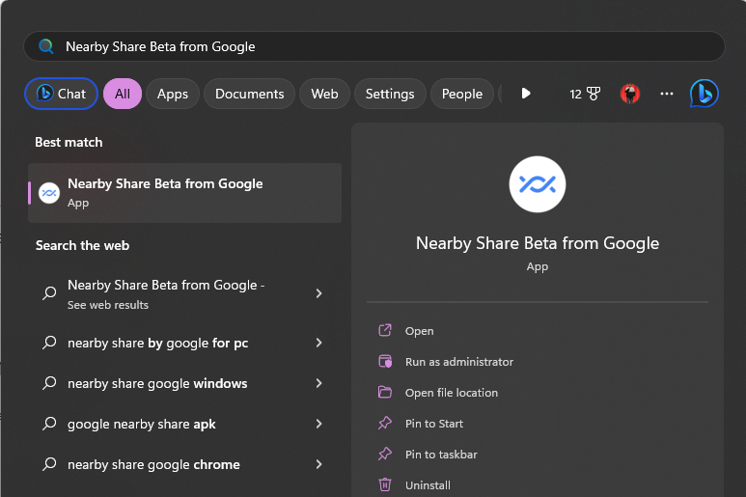This screenshot has width=746, height=497.
Task: Expand 'nearby share by google for pc' chevron
Action: [x=318, y=343]
